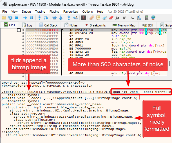Open the Options menu
The image size is (172, 143).
pos(88,12)
